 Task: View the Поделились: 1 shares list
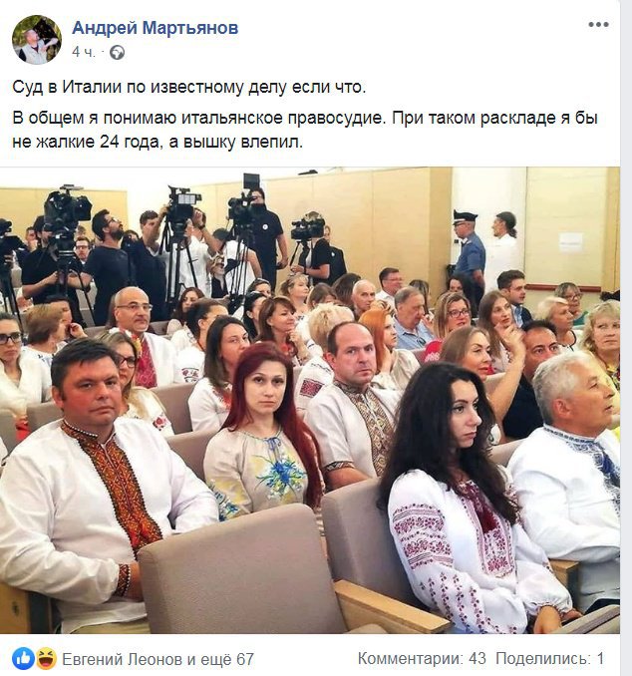tap(549, 658)
